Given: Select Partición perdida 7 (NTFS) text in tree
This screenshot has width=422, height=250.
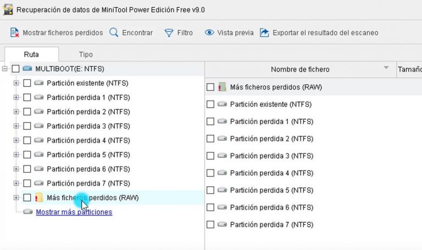Looking at the screenshot, I should pos(88,183).
